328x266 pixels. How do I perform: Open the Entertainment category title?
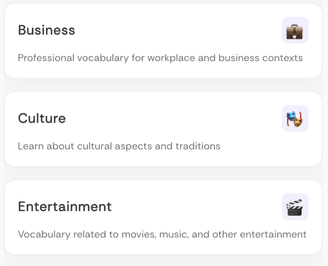point(64,207)
